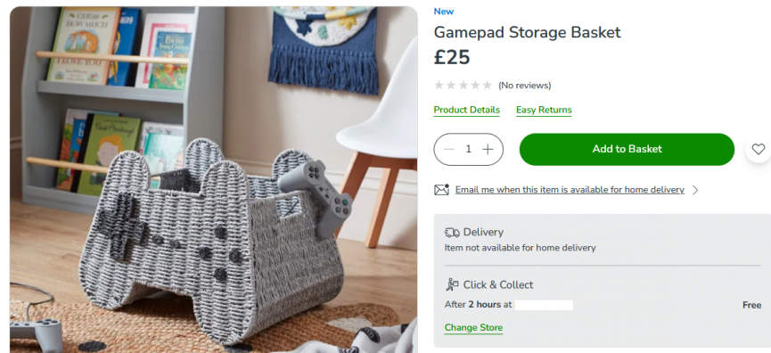Click the blank store name field

[x=544, y=305]
